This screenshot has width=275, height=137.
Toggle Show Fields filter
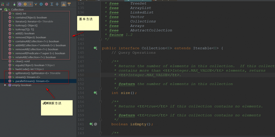25,4
